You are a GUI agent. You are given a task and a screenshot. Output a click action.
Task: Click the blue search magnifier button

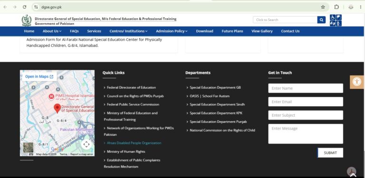321,20
